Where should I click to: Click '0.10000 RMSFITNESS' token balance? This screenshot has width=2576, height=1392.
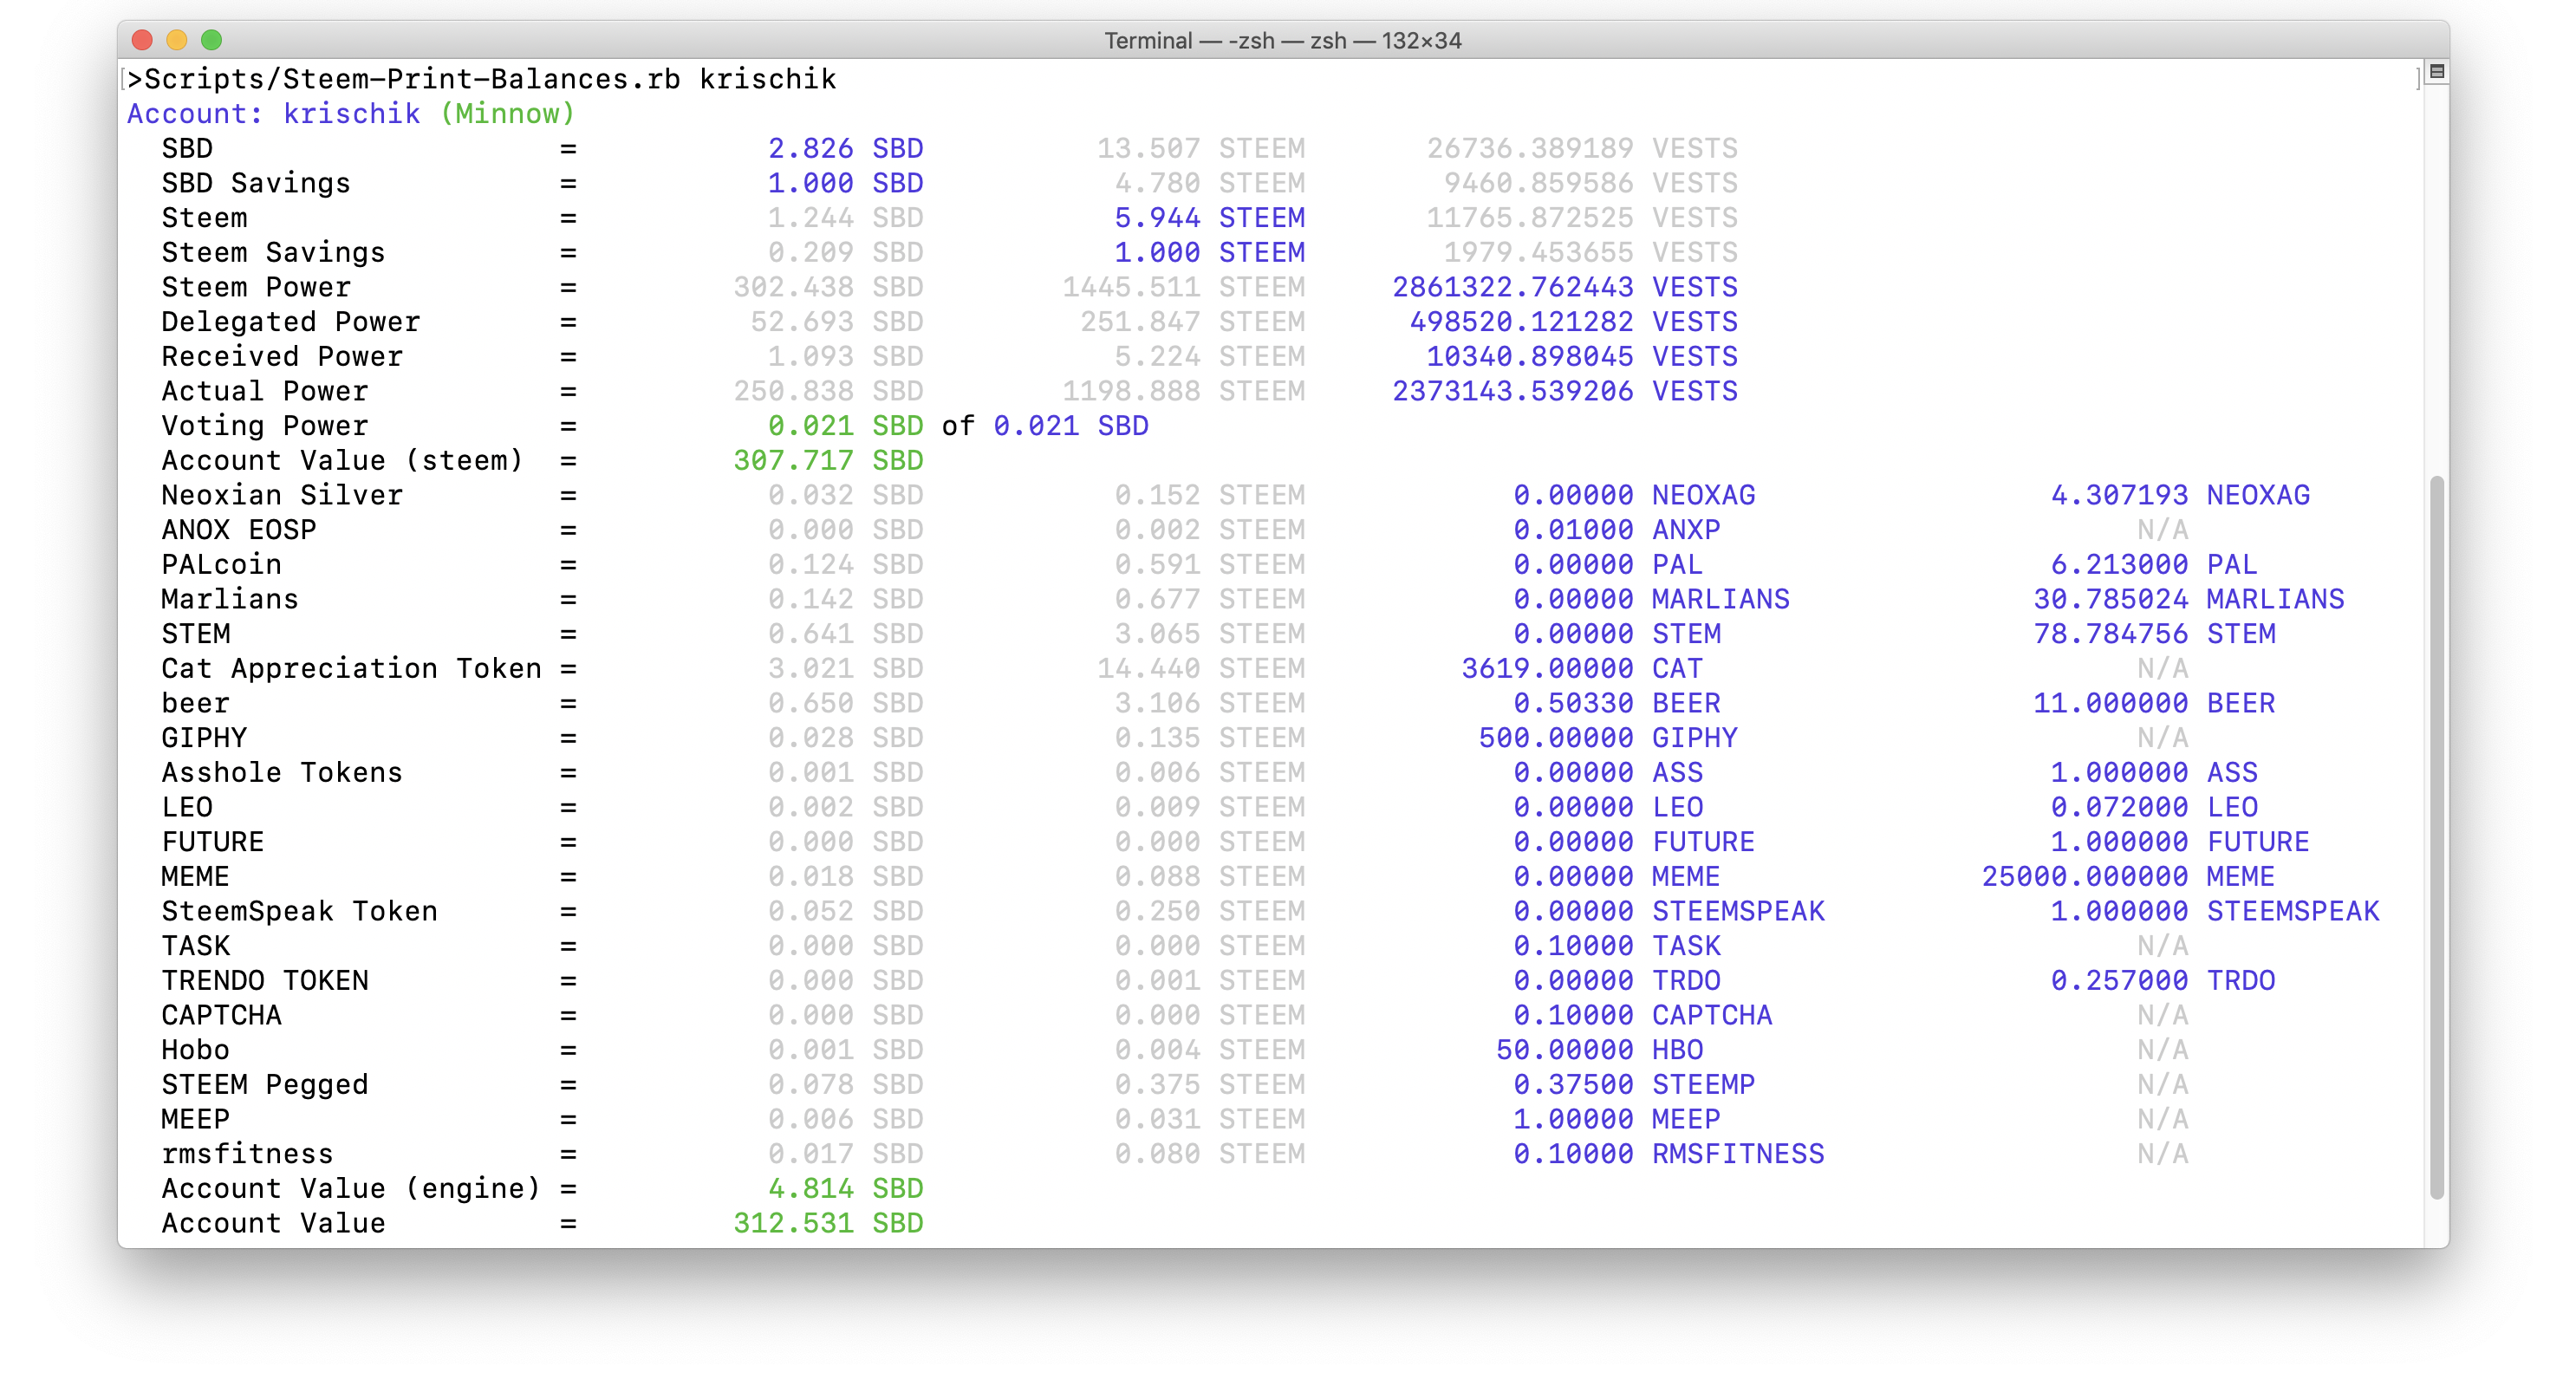tap(1668, 1154)
